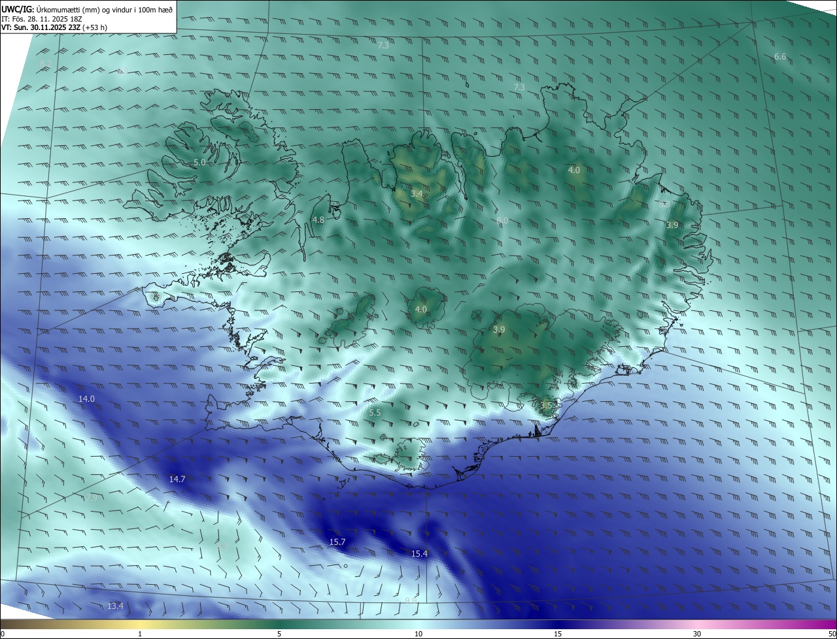The image size is (837, 639).
Task: Click the UWC/IG Úrkomumætti title text
Action: [87, 9]
